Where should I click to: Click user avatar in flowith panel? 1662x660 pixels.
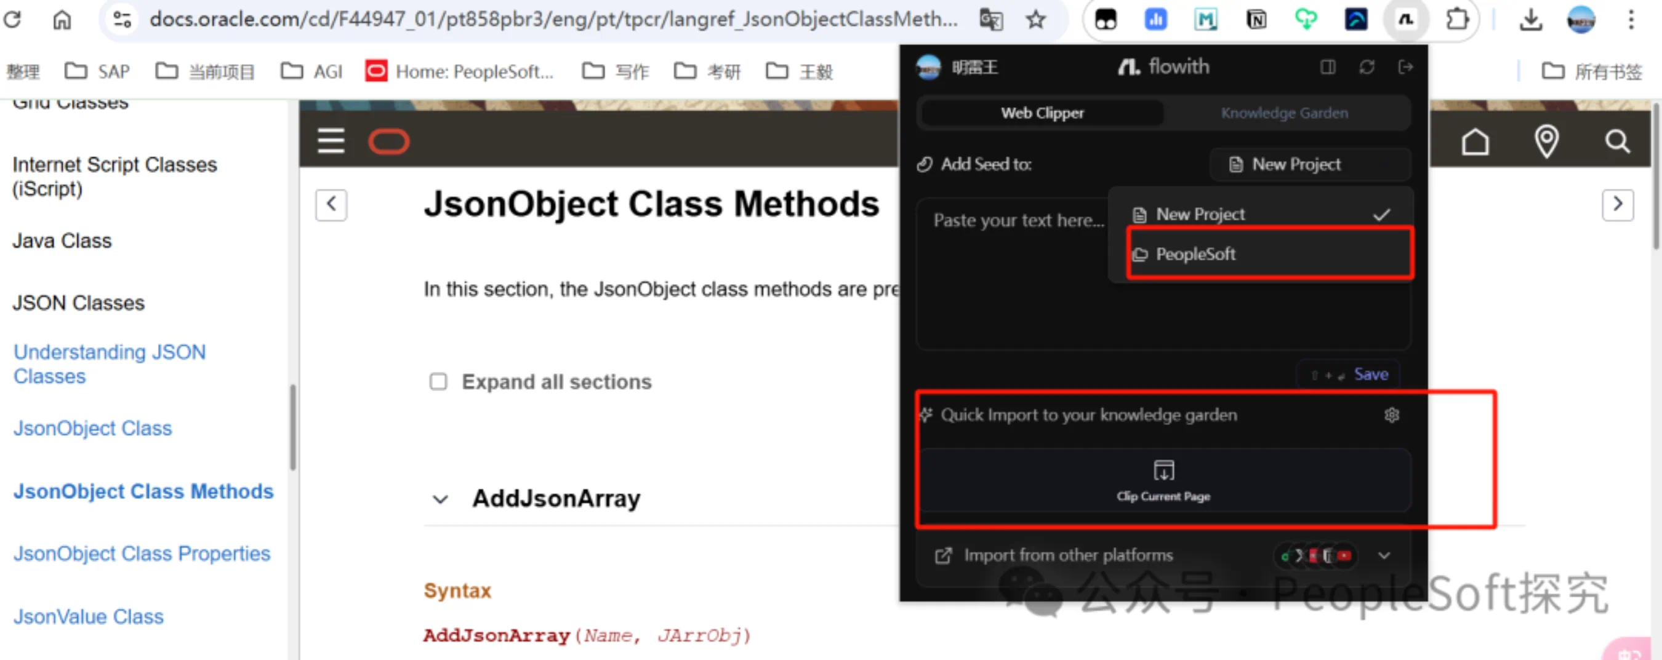click(x=928, y=67)
